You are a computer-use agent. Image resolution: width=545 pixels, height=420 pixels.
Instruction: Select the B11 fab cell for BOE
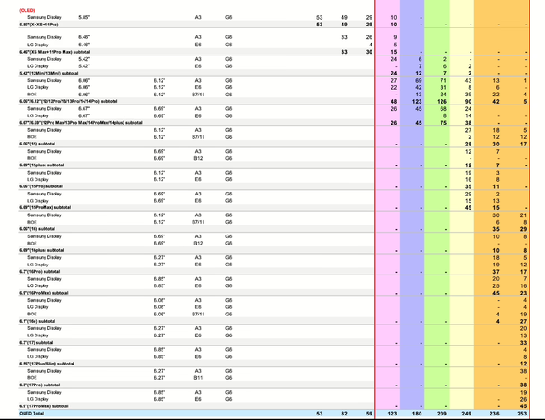(198, 378)
